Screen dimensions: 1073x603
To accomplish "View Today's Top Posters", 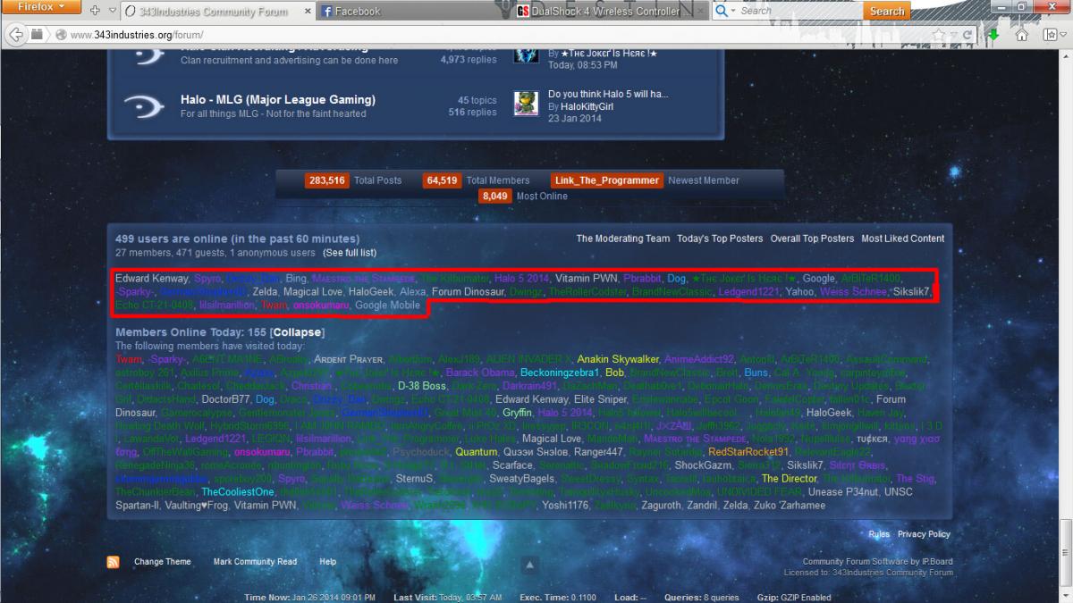I will [x=720, y=239].
